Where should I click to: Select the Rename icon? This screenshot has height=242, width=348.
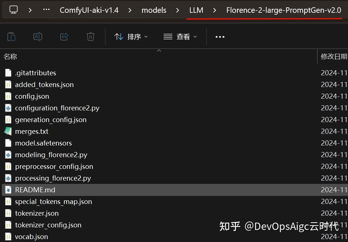point(38,36)
